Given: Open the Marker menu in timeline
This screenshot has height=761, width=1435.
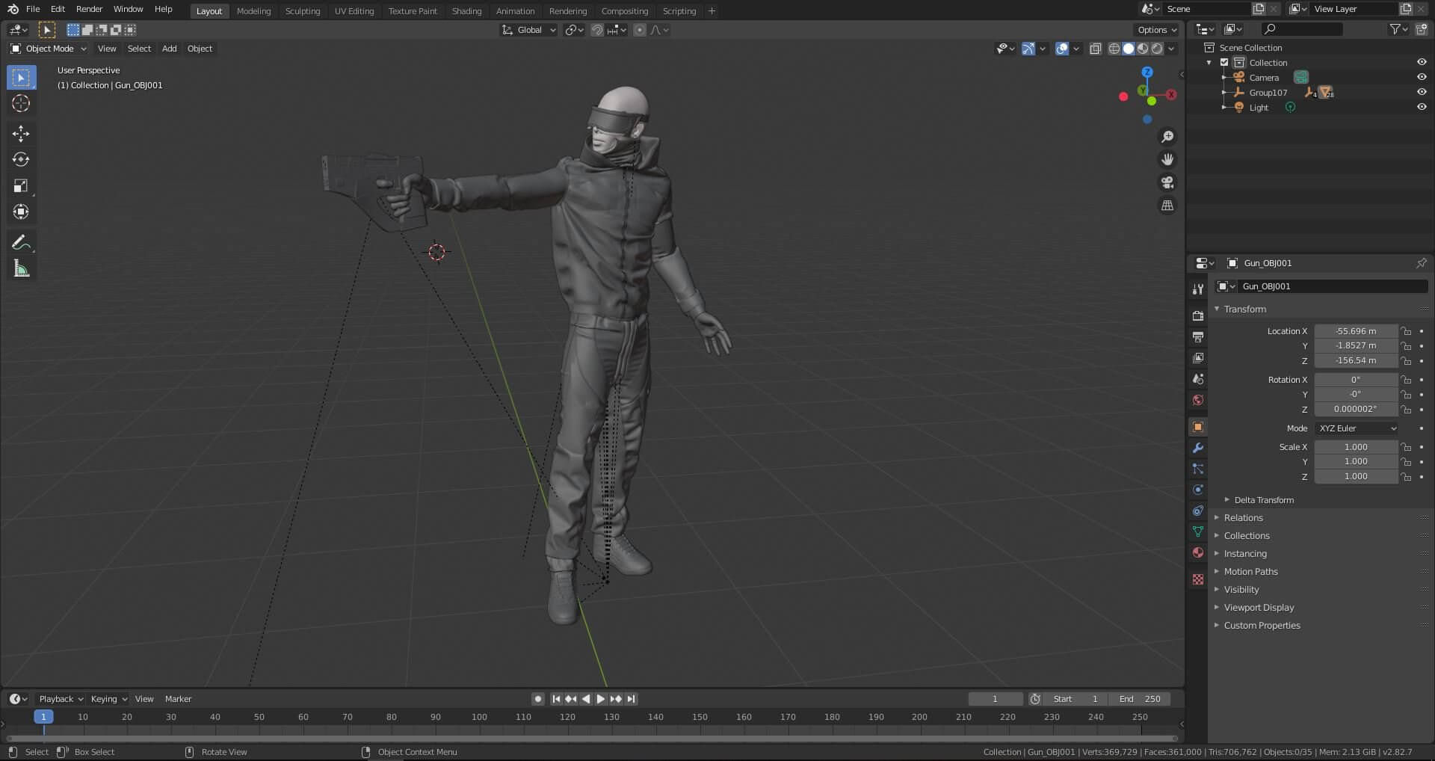Looking at the screenshot, I should pyautogui.click(x=178, y=699).
